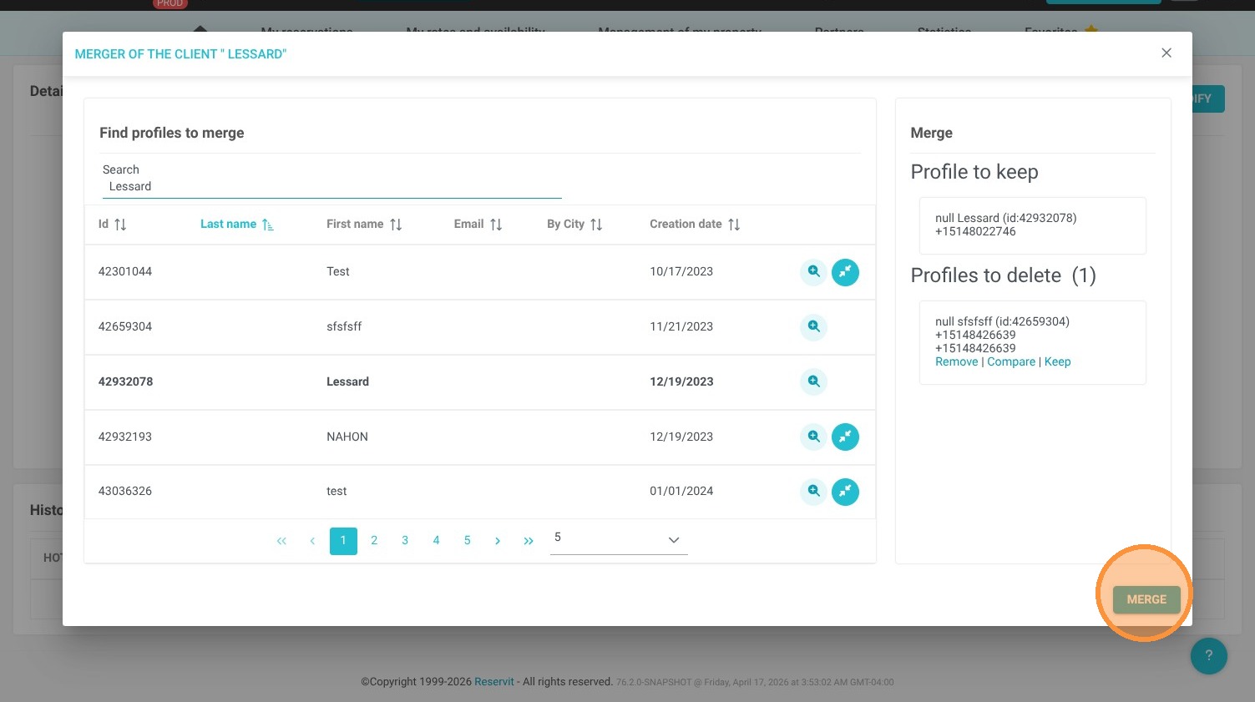Viewport: 1255px width, 702px height.
Task: View details of profile 42301044
Action: pos(813,272)
